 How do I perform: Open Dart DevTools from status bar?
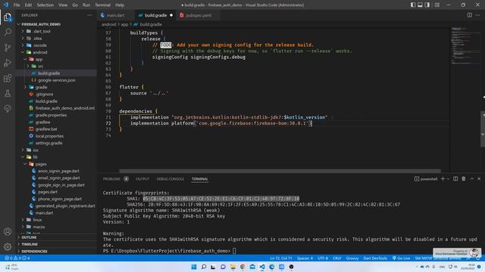coord(375,258)
